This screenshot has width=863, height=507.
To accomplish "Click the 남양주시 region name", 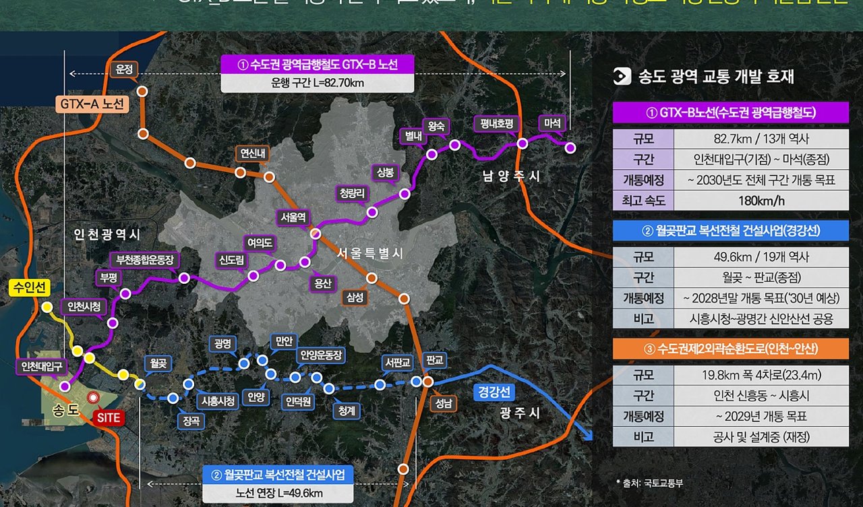I will coord(512,176).
